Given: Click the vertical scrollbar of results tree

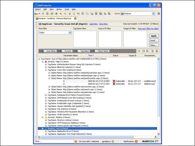Looking at the screenshot, I should (158, 89).
